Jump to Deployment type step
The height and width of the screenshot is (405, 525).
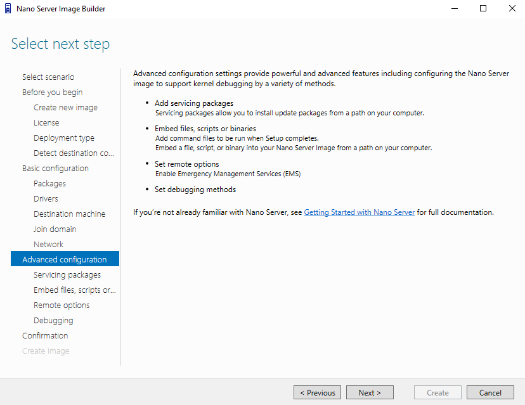pos(64,138)
